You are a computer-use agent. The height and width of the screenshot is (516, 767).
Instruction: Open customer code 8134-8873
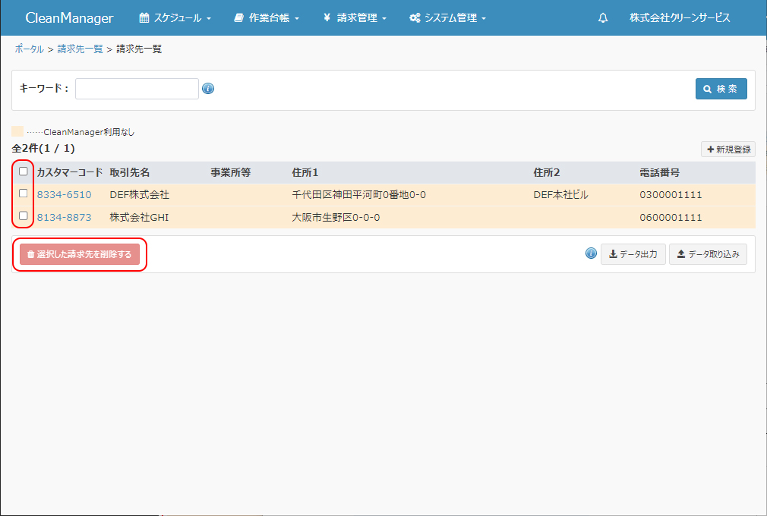(x=64, y=218)
